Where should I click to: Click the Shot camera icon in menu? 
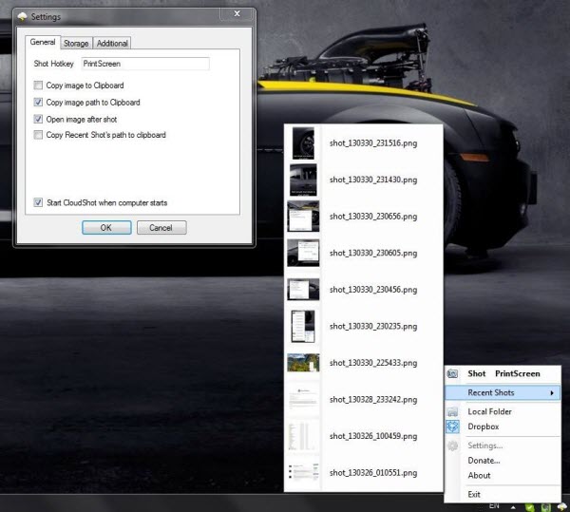453,375
